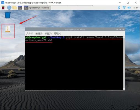Open the 编辑(E) menu in terminal
Viewport: 140px width, 110px height.
[x=39, y=34]
